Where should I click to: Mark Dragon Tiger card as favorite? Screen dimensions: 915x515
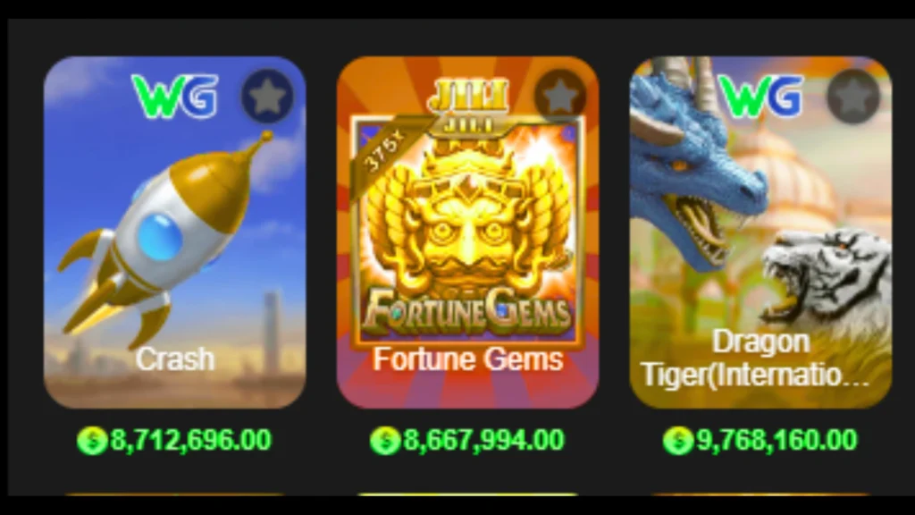[853, 96]
